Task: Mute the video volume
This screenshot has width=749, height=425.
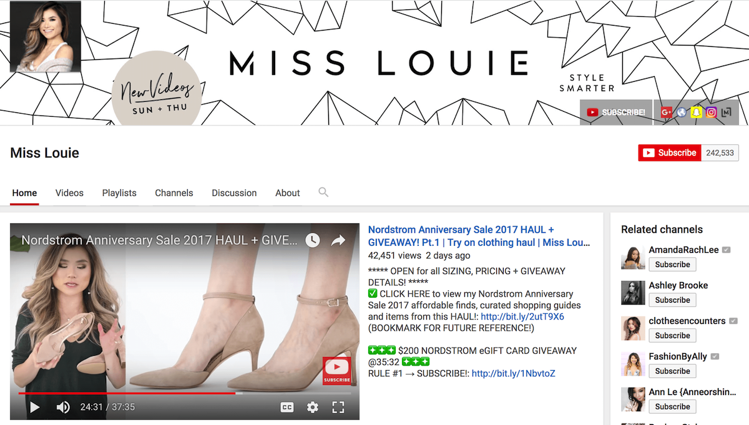Action: 63,408
